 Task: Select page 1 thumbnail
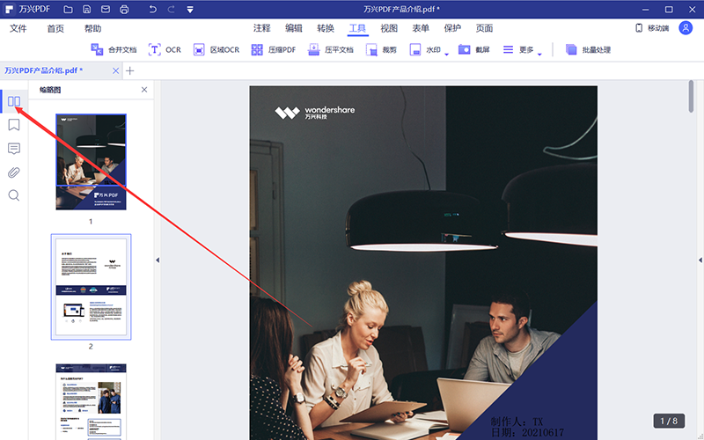pos(91,162)
